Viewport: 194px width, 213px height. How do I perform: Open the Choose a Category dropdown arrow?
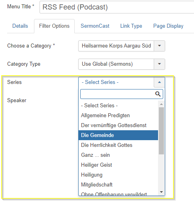tap(160, 46)
